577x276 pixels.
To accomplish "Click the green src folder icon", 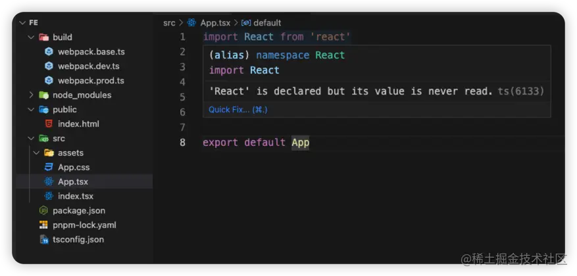I will tap(44, 139).
